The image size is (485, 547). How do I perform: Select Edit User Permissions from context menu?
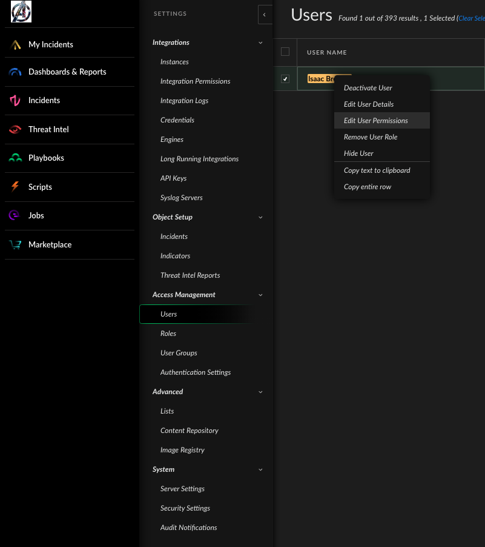(375, 121)
